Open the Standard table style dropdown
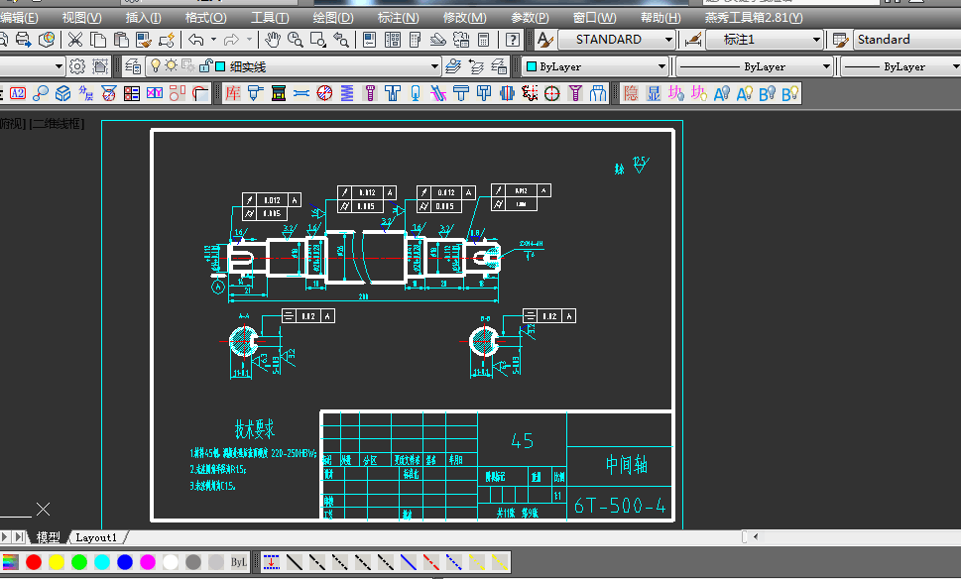The width and height of the screenshot is (961, 579). pyautogui.click(x=907, y=40)
